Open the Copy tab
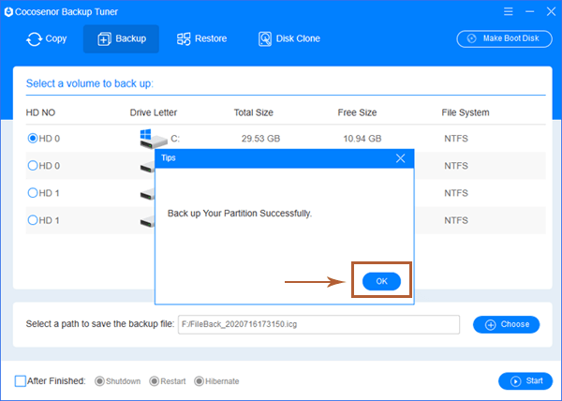The height and width of the screenshot is (401, 562). [46, 38]
